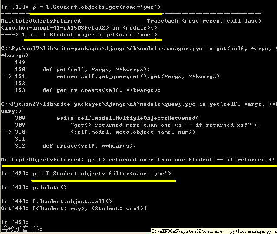Click line 308 raise self.model statement
The image size is (277, 234).
tap(107, 118)
